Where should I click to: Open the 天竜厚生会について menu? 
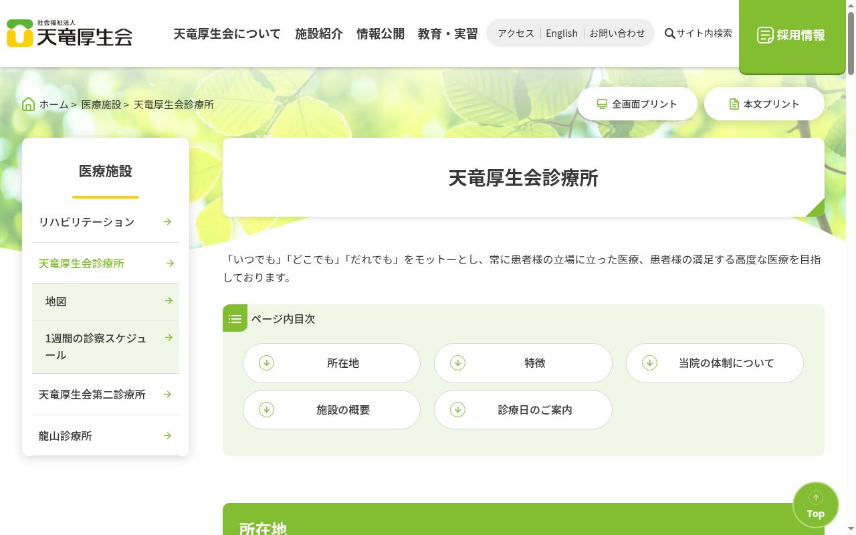point(227,33)
